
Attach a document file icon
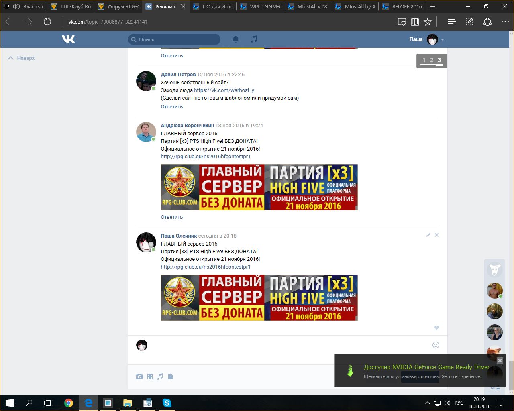[171, 376]
